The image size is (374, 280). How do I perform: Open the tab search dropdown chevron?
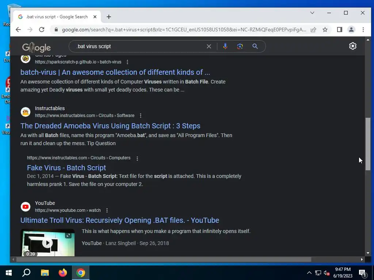pyautogui.click(x=312, y=13)
